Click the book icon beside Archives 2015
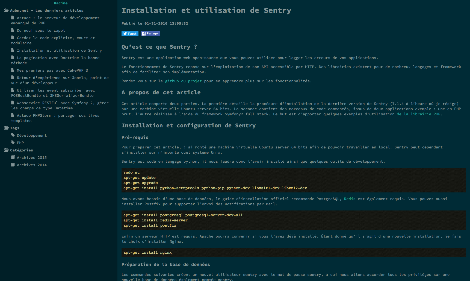The width and height of the screenshot is (470, 281). click(13, 157)
